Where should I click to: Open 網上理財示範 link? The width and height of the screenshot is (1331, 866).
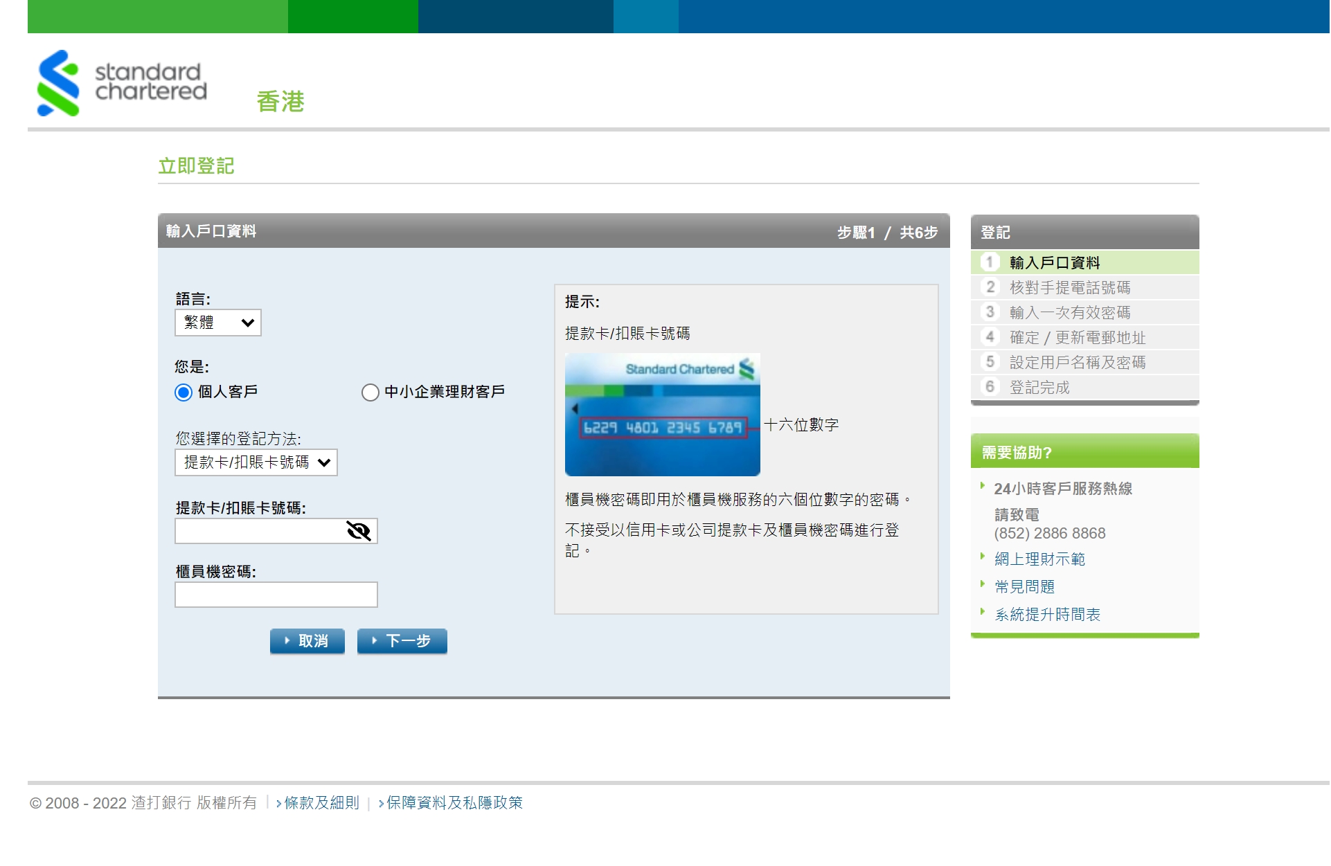1039,559
